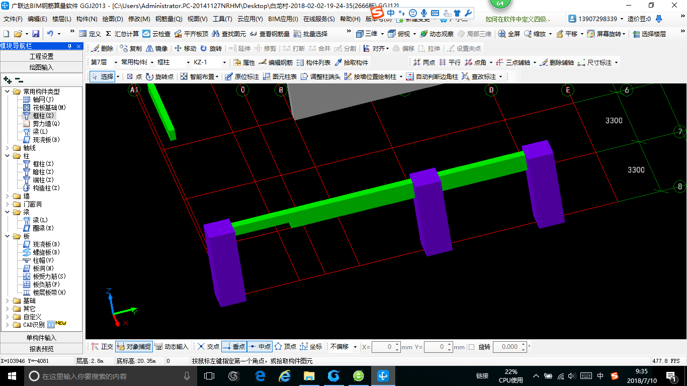Screen dimensions: 687x386
Task: Click the 绘图输入 navigation button
Action: click(41, 67)
